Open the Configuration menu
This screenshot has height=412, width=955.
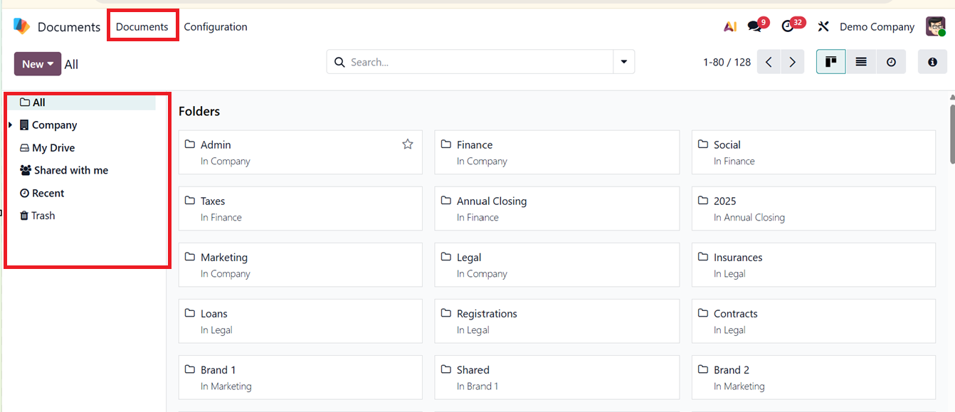[x=216, y=27]
